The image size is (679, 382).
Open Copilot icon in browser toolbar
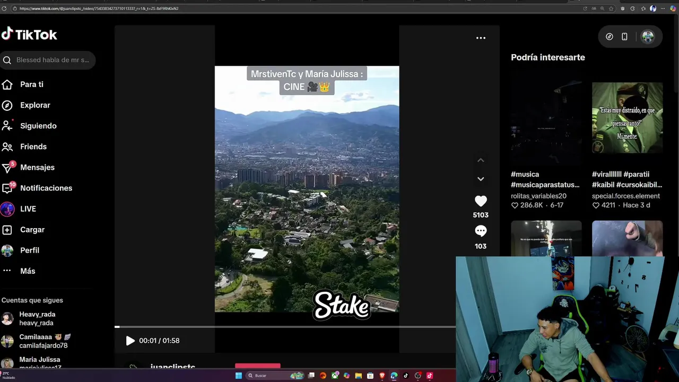[673, 8]
